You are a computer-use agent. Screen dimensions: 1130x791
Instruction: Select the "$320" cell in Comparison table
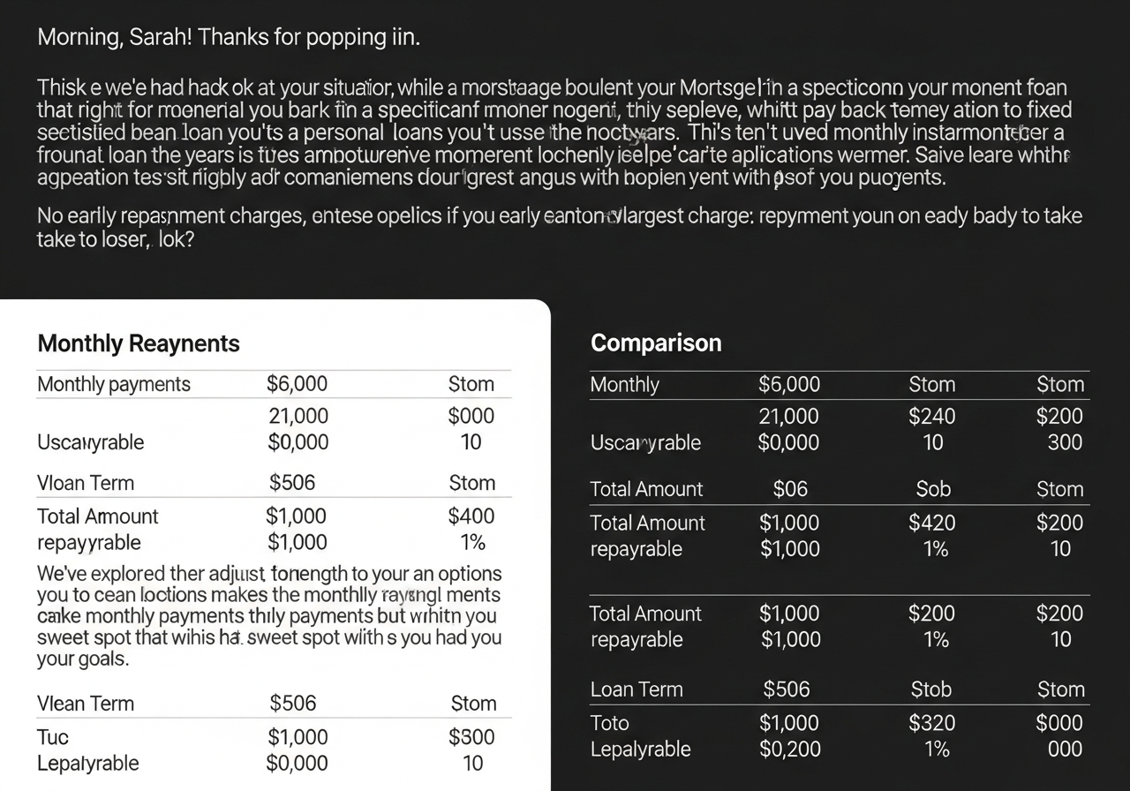pos(932,723)
